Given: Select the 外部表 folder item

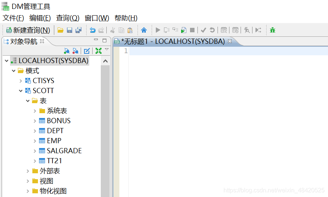Looking at the screenshot, I should click(x=46, y=171).
